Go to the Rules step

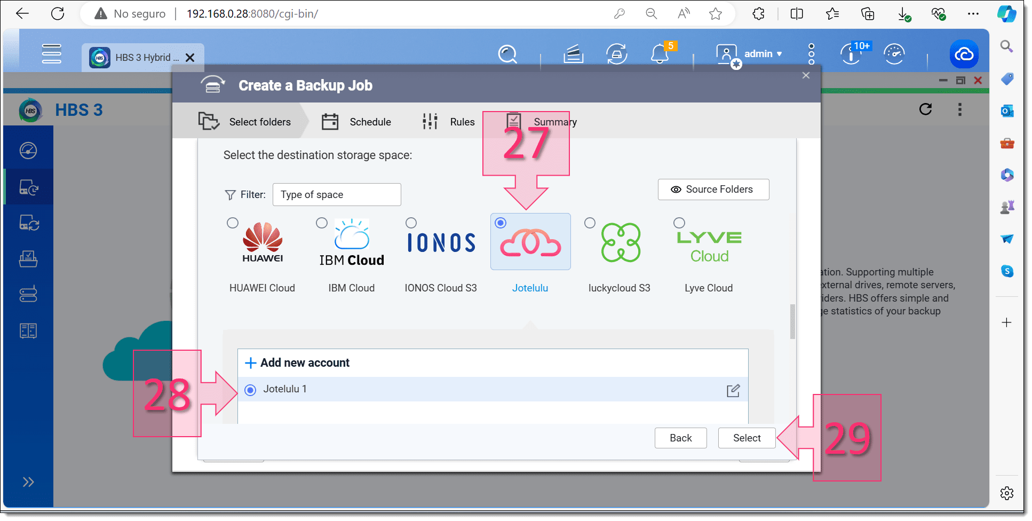coord(448,122)
